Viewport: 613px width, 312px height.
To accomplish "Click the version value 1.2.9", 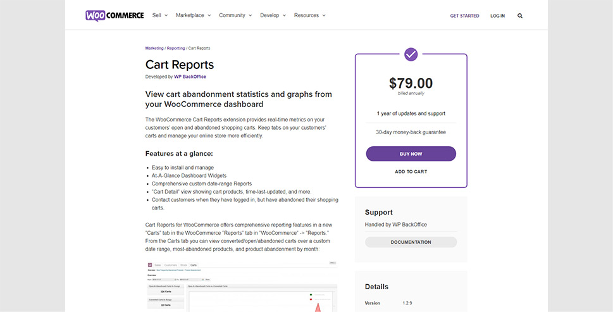I will point(407,303).
